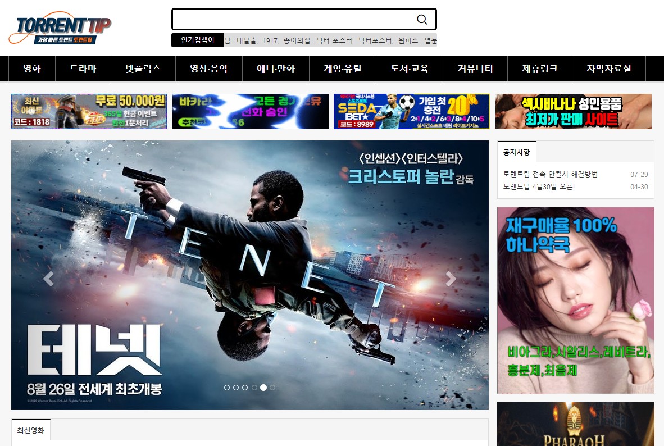Switch to the 공지사항 tab
The height and width of the screenshot is (446, 664).
pyautogui.click(x=517, y=152)
